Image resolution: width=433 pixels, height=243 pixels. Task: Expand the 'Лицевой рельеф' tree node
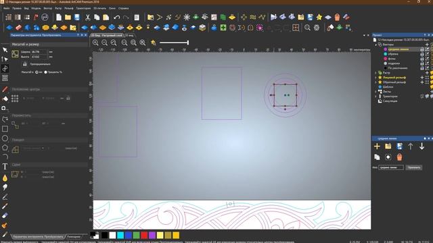pyautogui.click(x=376, y=78)
